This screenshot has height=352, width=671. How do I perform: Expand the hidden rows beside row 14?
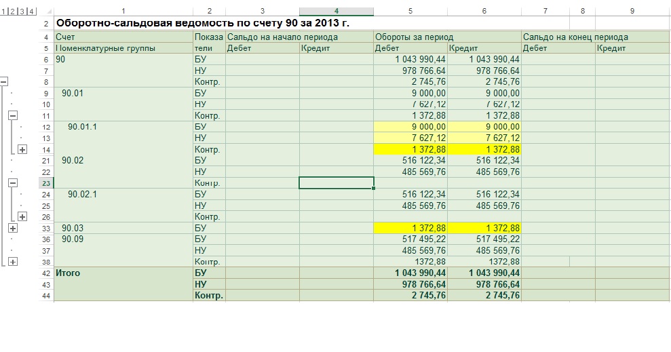coord(22,149)
